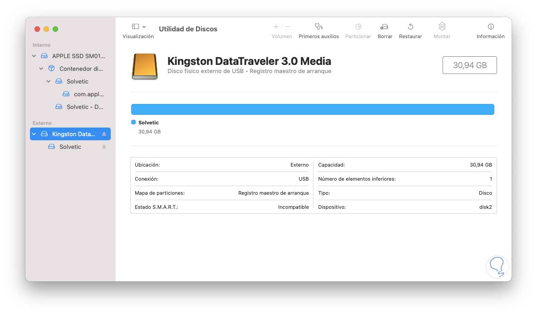The image size is (537, 315).
Task: Run Primeros auxilios stethoscope icon
Action: [319, 26]
